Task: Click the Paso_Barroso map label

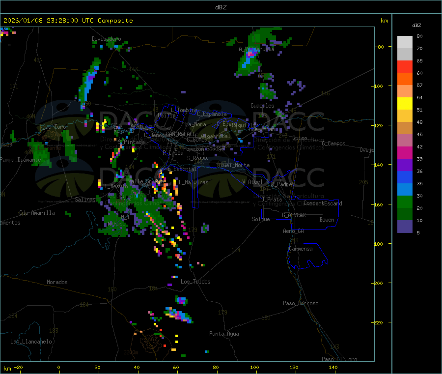Action: [x=301, y=303]
